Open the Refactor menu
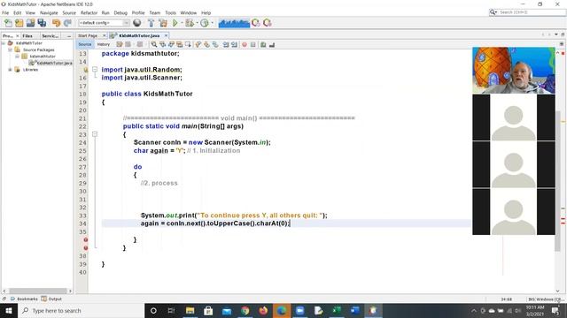The height and width of the screenshot is (318, 567). (89, 12)
